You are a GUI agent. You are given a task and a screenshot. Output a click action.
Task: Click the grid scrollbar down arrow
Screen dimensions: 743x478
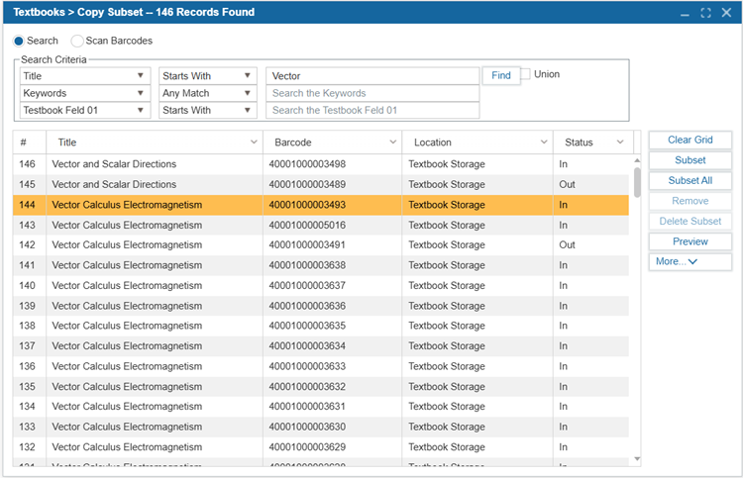pyautogui.click(x=637, y=459)
